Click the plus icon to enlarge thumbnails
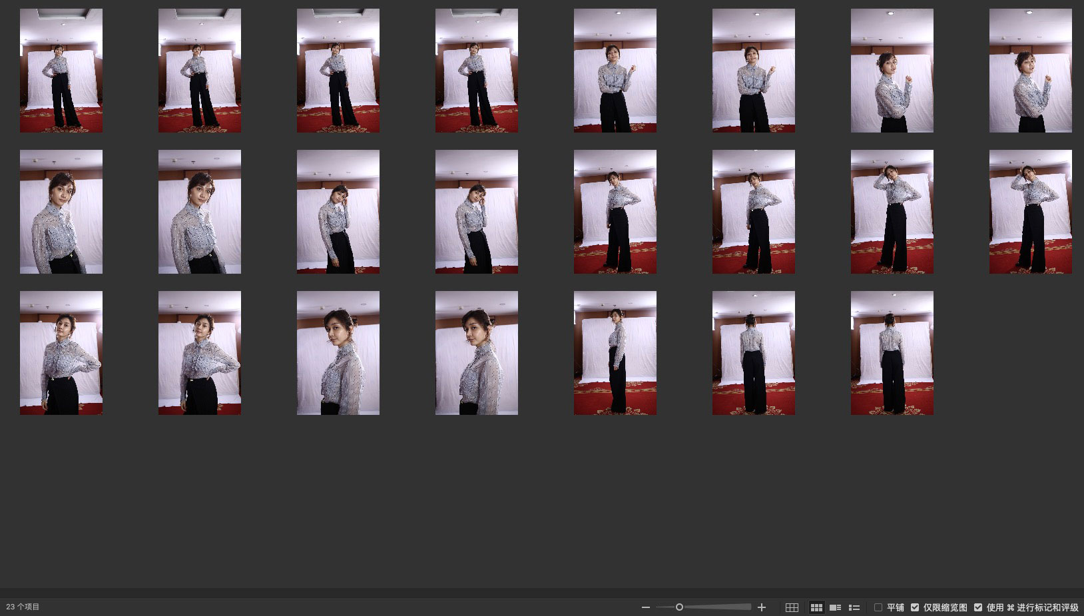The height and width of the screenshot is (616, 1084). [x=762, y=607]
